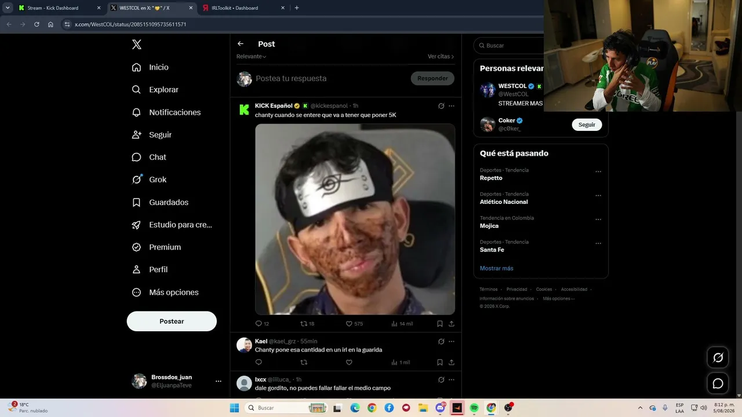Bookmark the KICK Español post
The width and height of the screenshot is (742, 417).
point(440,324)
